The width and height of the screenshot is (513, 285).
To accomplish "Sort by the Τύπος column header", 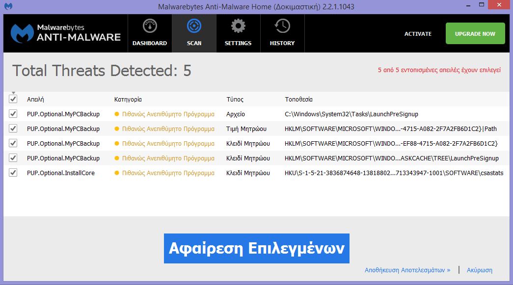I will point(235,100).
